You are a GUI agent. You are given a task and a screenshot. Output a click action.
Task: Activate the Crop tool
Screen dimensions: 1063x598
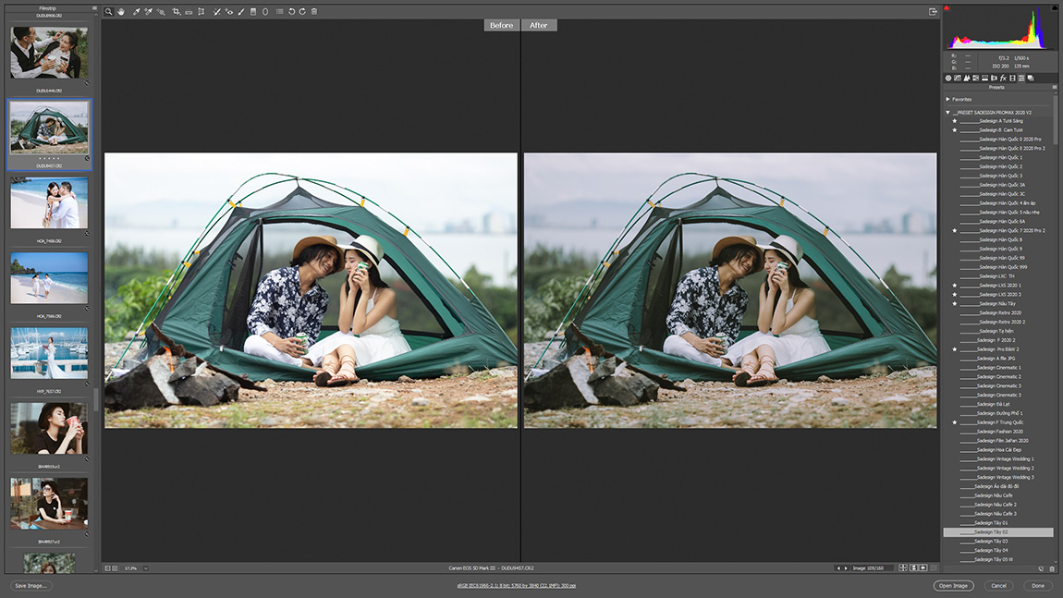[176, 12]
